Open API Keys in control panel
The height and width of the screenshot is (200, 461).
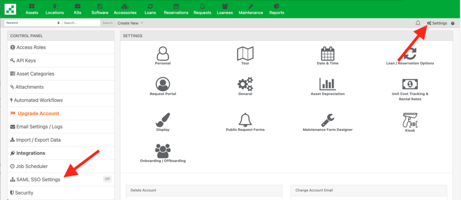tap(61, 61)
